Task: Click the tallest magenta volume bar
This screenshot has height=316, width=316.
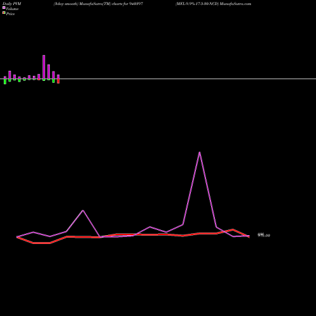Action: coord(44,67)
